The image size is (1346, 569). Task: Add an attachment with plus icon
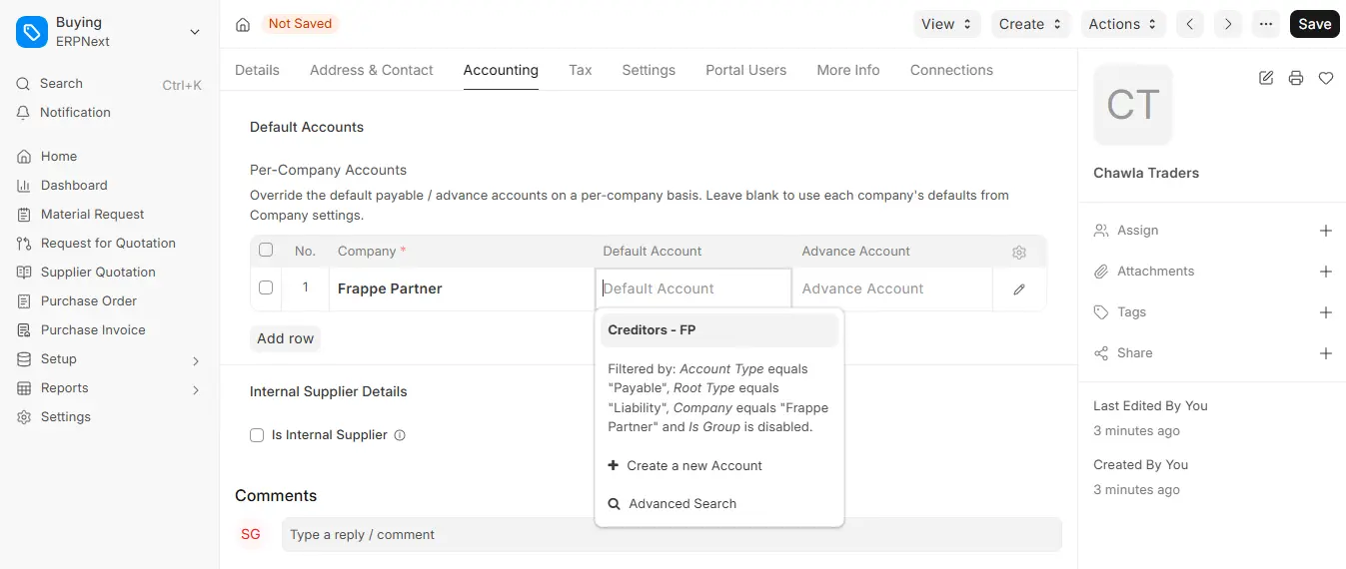[1326, 272]
